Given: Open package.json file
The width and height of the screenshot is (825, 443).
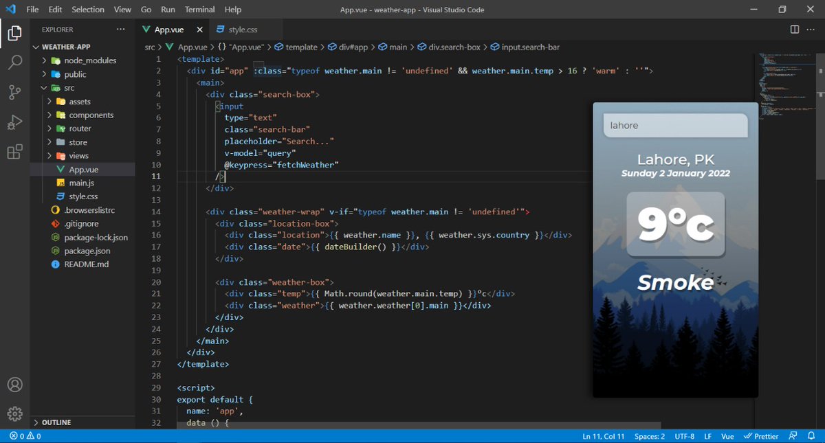Looking at the screenshot, I should 82,251.
